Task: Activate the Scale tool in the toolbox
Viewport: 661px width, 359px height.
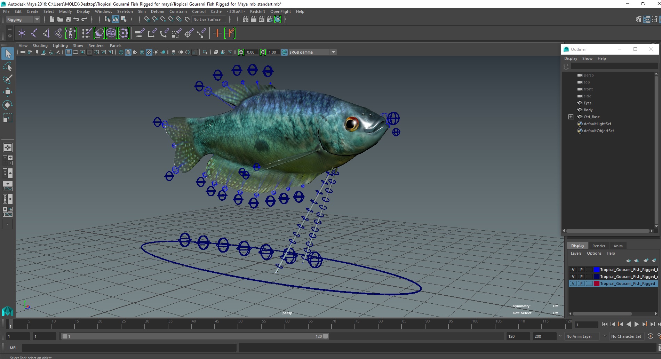Action: [x=8, y=118]
